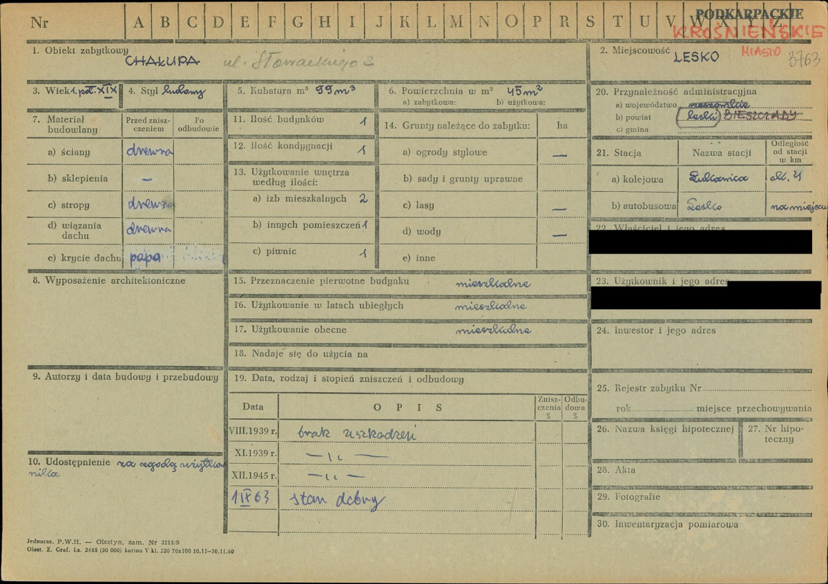The image size is (828, 584).
Task: Click the Powierzchnia value '45 m²'
Action: [524, 91]
